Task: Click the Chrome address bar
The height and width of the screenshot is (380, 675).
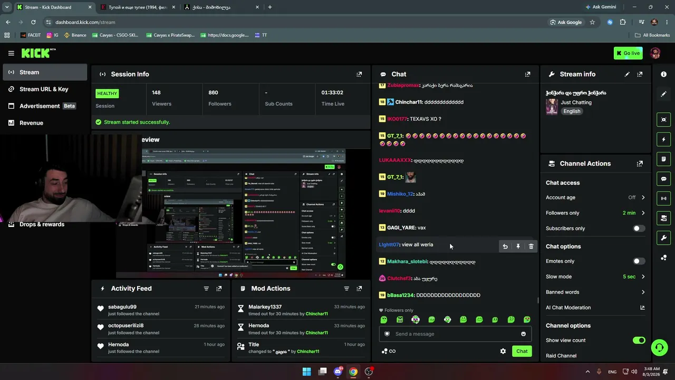Action: [295, 22]
